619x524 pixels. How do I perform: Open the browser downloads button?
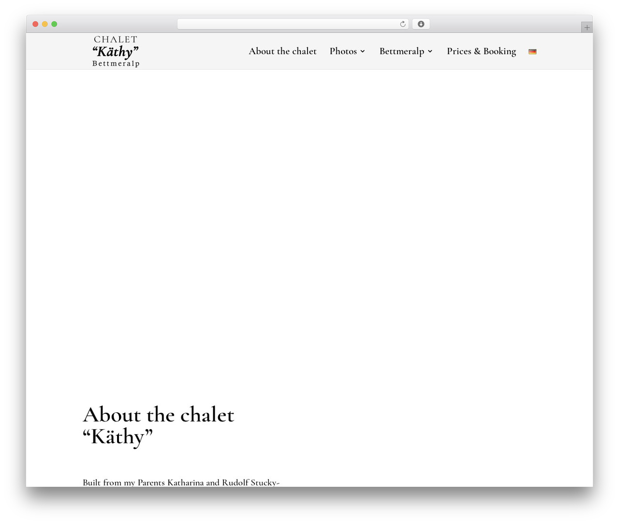point(421,24)
